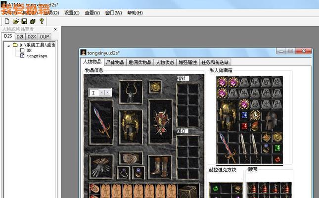Viewport: 319px width, 198px height.
Task: Select the golden armor in the private stash
Action: point(228,115)
